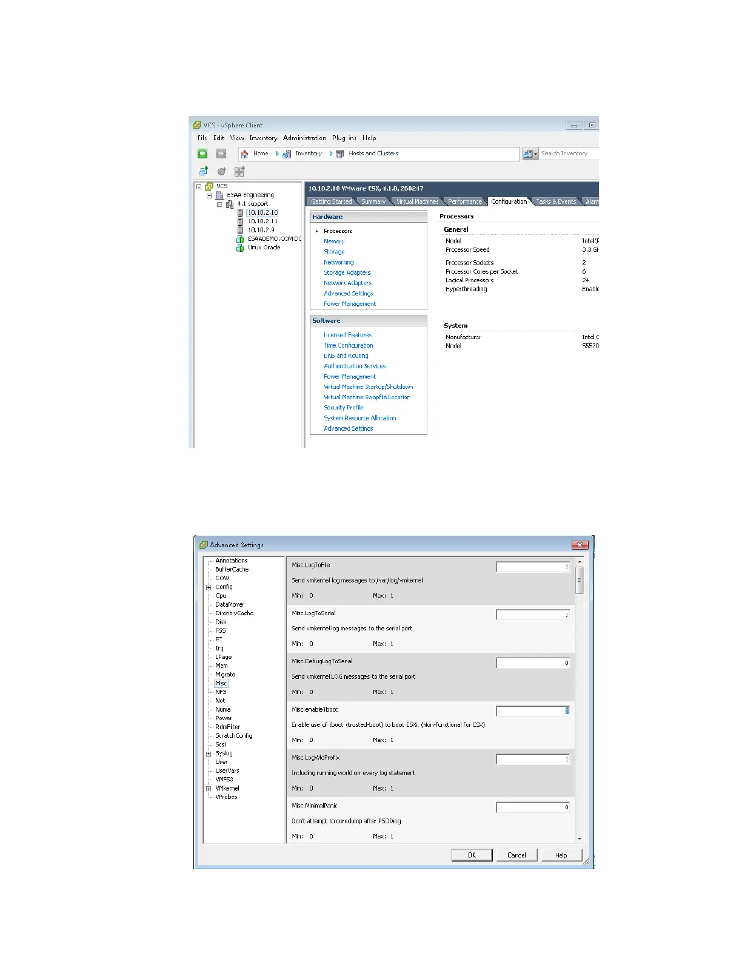This screenshot has width=742, height=961.
Task: Switch to the Summary tab
Action: (373, 201)
